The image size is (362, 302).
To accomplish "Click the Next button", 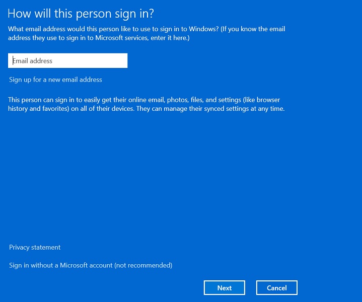I will point(225,288).
